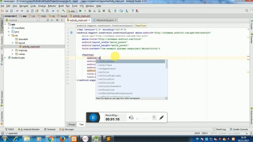Switch to the MainActivity.java editor tab

tap(105, 20)
